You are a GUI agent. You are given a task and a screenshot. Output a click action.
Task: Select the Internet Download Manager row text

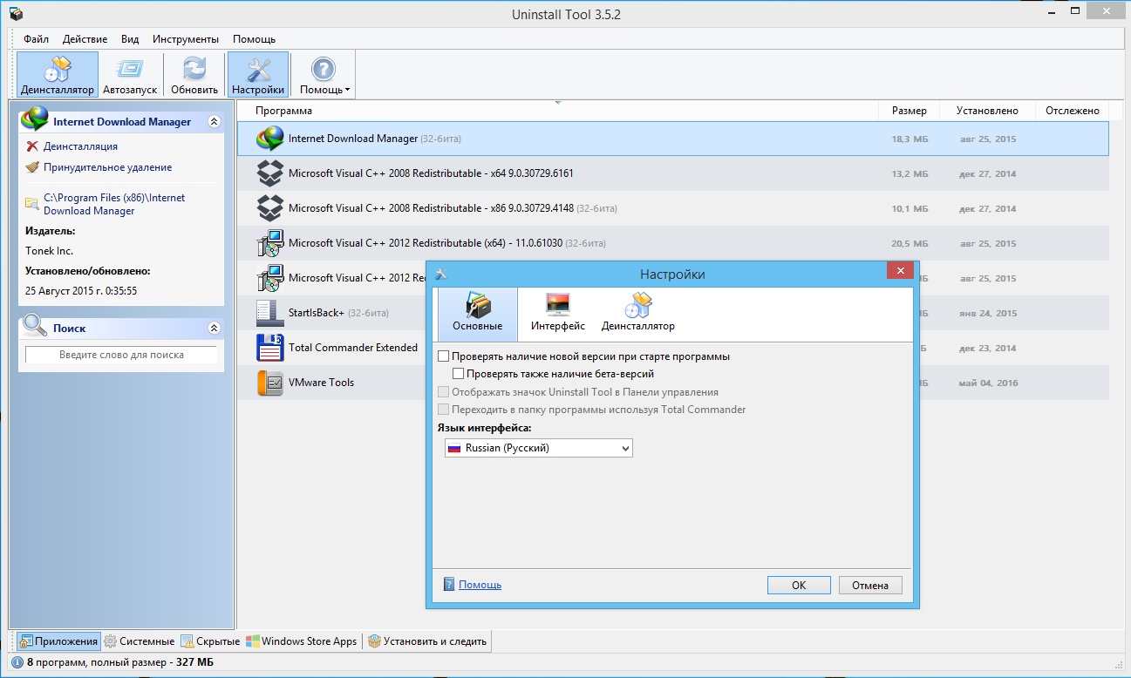(353, 139)
